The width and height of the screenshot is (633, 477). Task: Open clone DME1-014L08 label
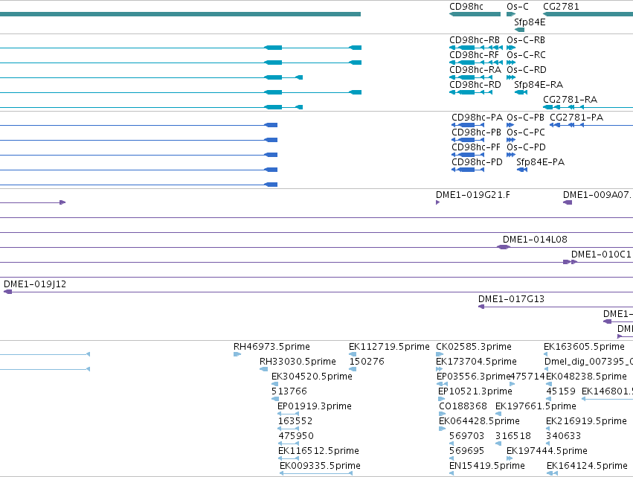coord(535,240)
